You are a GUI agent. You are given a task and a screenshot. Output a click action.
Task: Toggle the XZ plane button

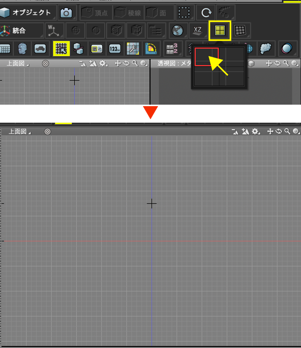tap(198, 31)
